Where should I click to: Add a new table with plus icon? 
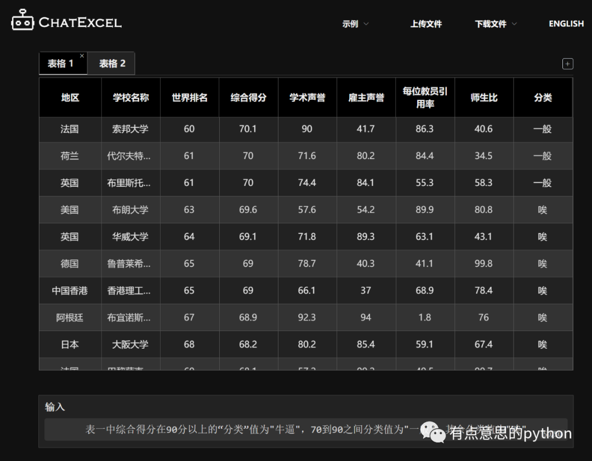[568, 64]
